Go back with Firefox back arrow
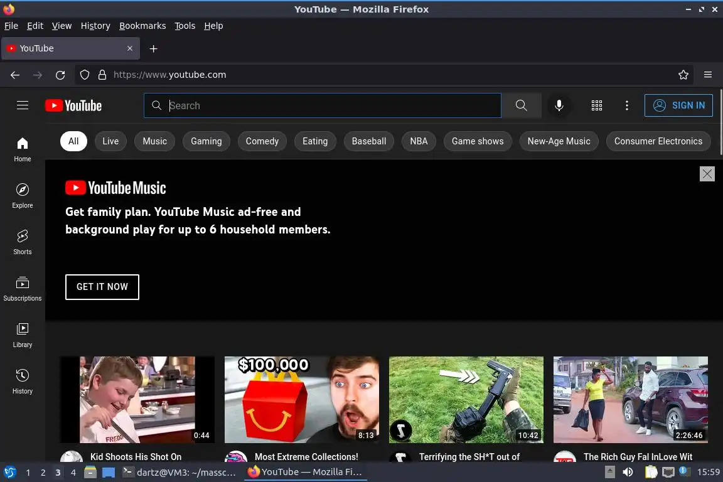This screenshot has height=482, width=723. [x=15, y=75]
